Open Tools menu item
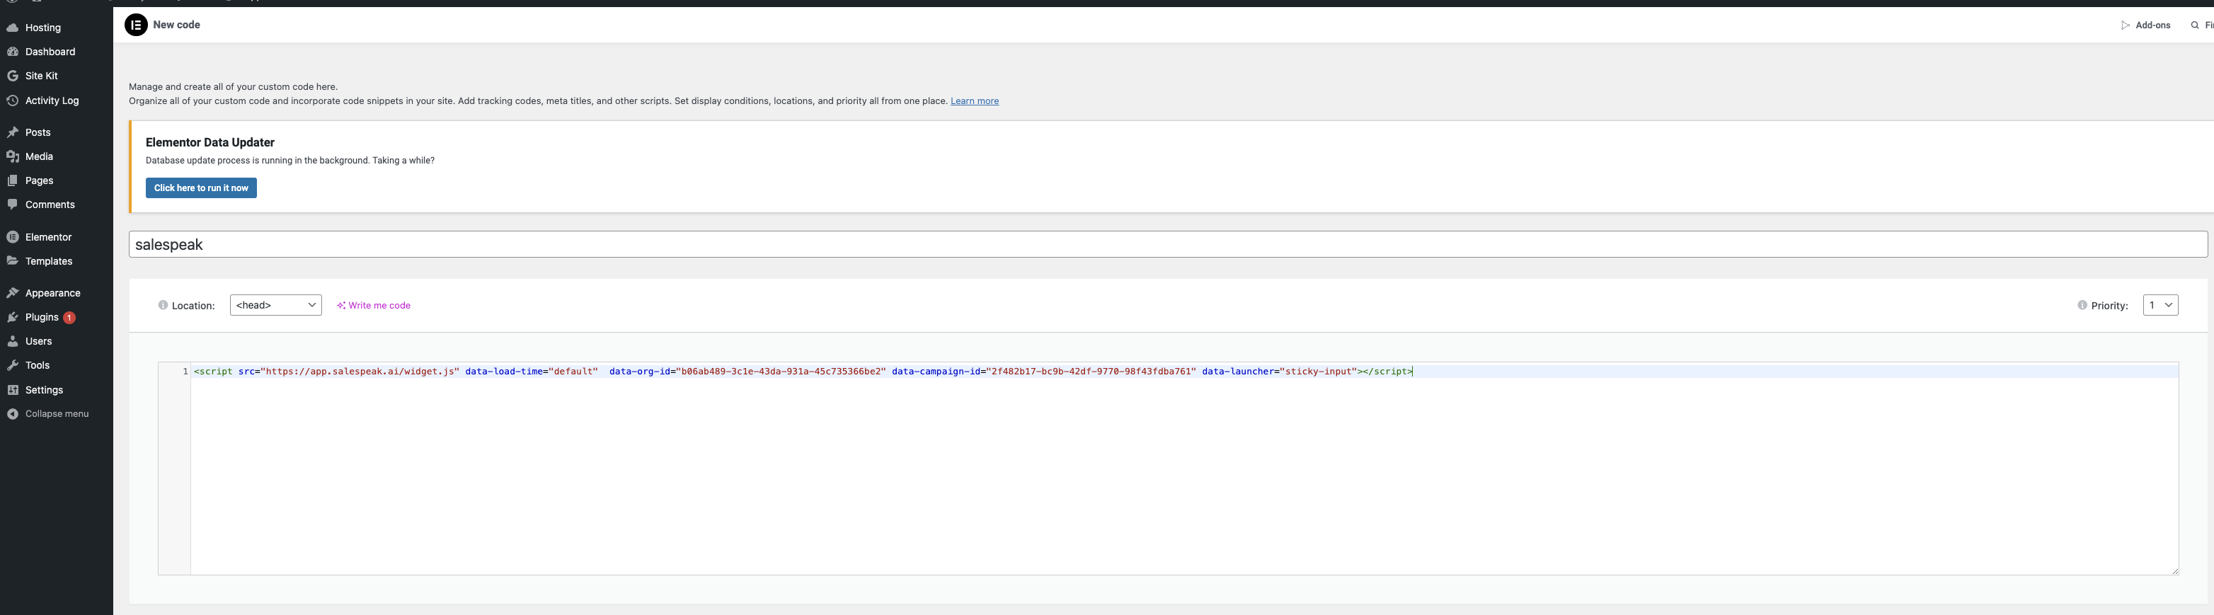This screenshot has width=2214, height=615. (x=57, y=365)
